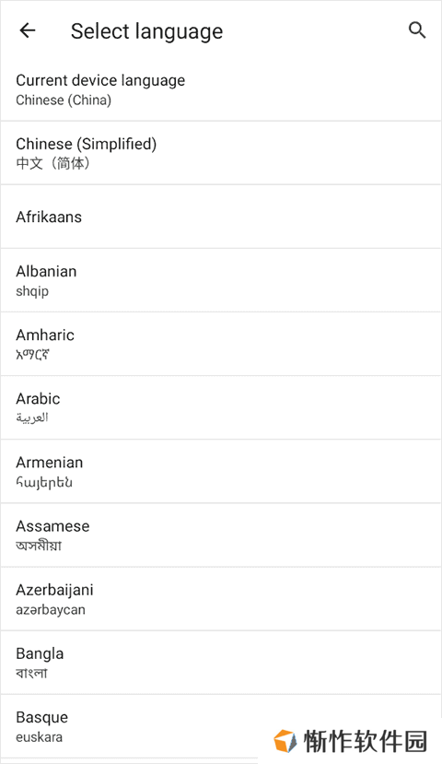This screenshot has height=764, width=442.
Task: Choose Arabic from language list
Action: pos(221,408)
